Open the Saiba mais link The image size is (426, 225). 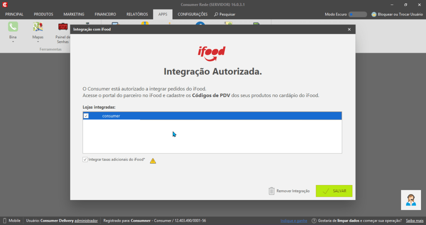point(415,221)
